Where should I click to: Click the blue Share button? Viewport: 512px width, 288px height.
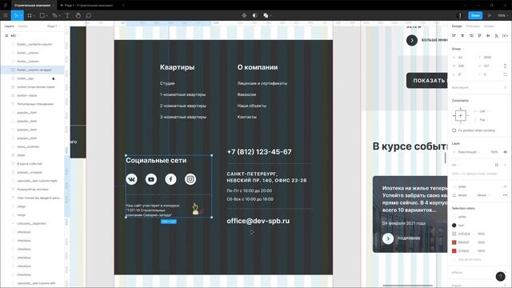[x=475, y=15]
